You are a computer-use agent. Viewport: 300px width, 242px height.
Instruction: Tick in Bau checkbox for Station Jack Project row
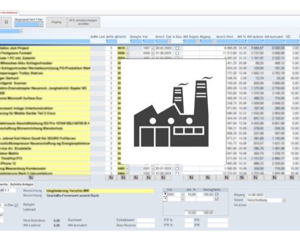[177, 48]
